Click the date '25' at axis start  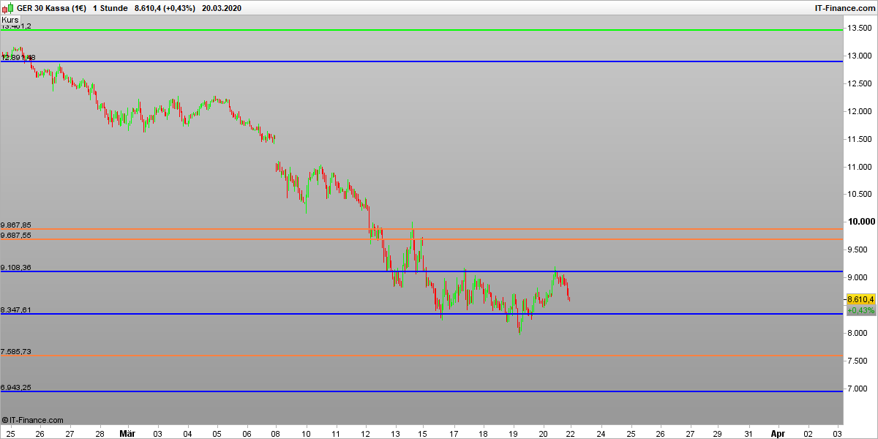tap(9, 433)
